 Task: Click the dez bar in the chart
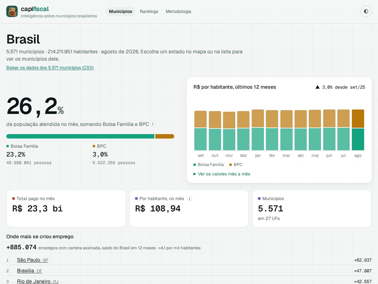pyautogui.click(x=243, y=131)
